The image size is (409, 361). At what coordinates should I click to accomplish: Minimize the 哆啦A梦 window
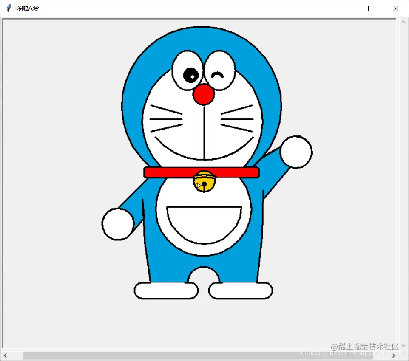[346, 8]
